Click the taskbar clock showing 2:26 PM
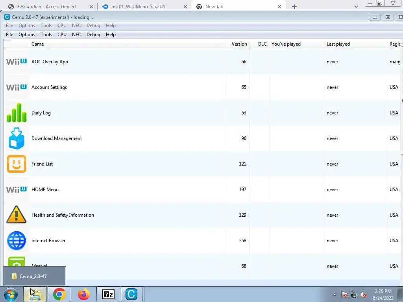The width and height of the screenshot is (403, 302). click(383, 295)
